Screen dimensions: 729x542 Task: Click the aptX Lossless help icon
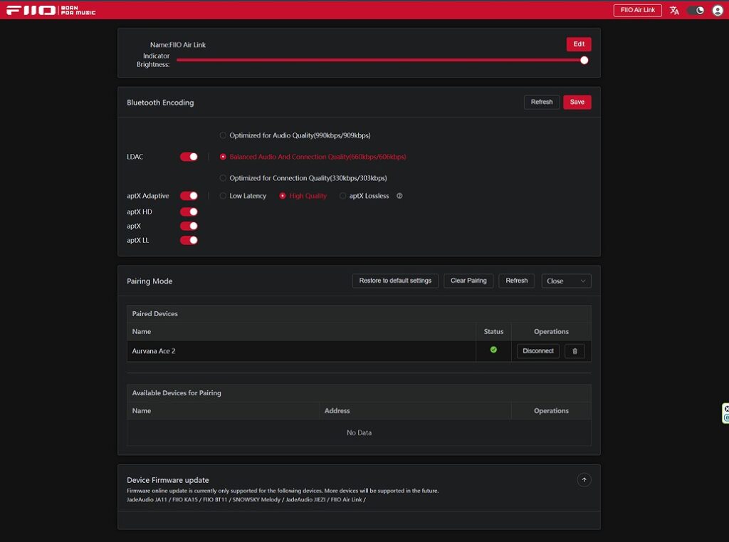coord(399,196)
